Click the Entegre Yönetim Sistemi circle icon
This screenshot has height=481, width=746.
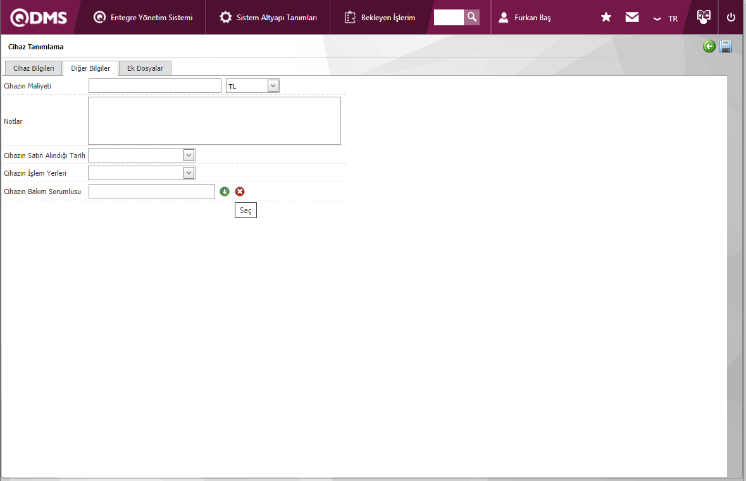[99, 17]
